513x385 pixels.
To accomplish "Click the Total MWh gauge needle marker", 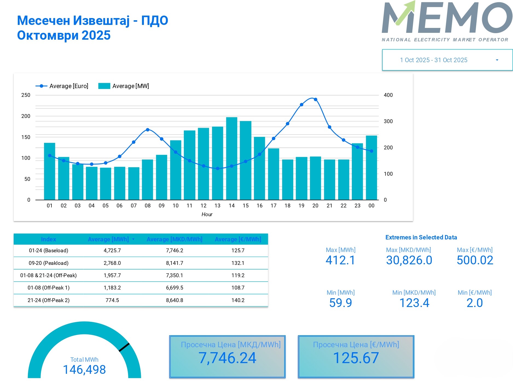I will click(124, 347).
